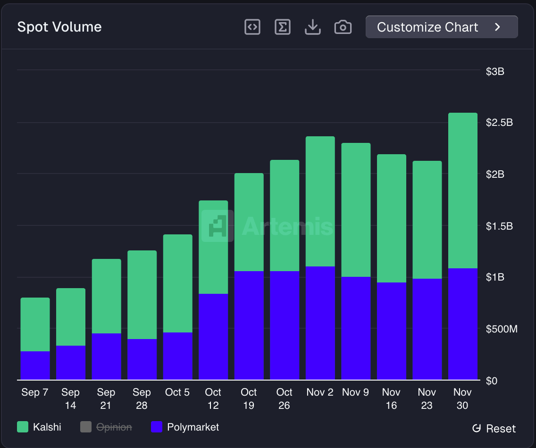This screenshot has width=536, height=448.
Task: Take a chart screenshot with camera icon
Action: (343, 27)
